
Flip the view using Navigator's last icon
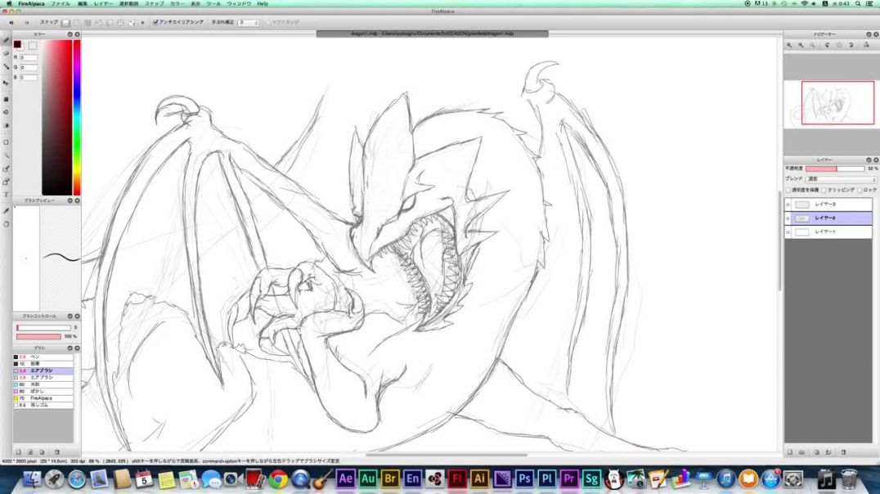pyautogui.click(x=866, y=45)
